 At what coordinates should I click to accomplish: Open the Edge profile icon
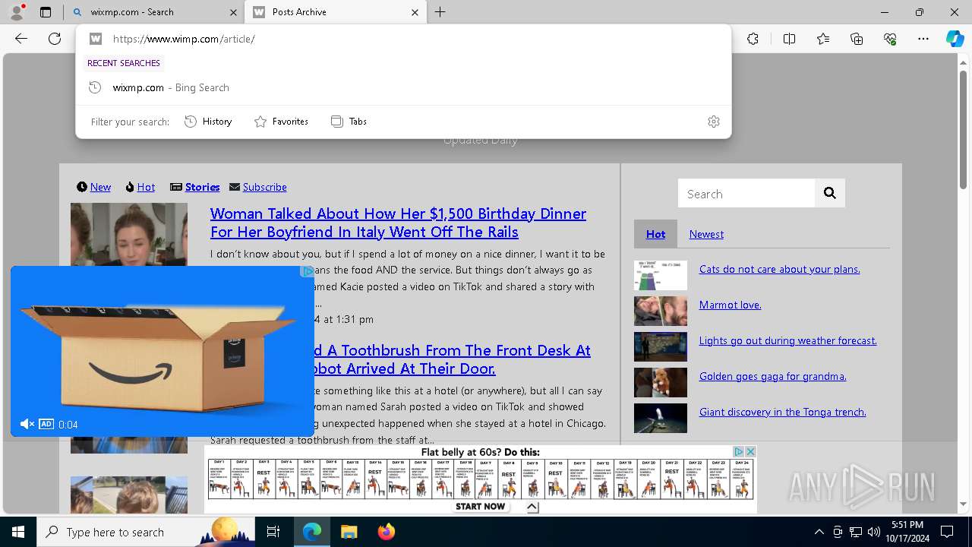click(x=17, y=12)
